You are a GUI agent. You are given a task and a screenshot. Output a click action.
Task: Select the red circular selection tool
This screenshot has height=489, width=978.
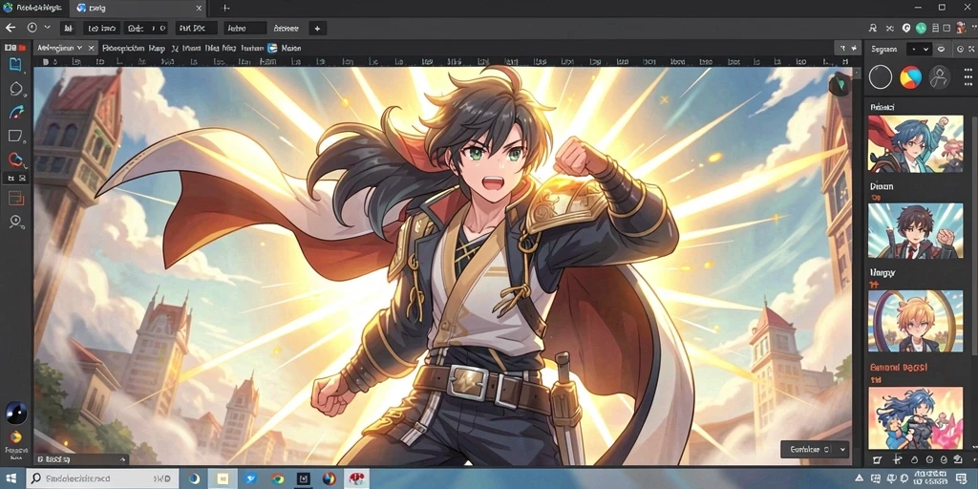(15, 159)
